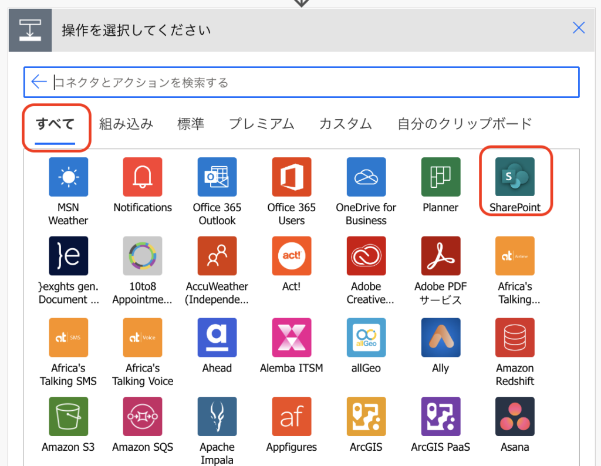Choose the Office 365 Outlook connector
Screen dimensions: 601x466
[217, 177]
